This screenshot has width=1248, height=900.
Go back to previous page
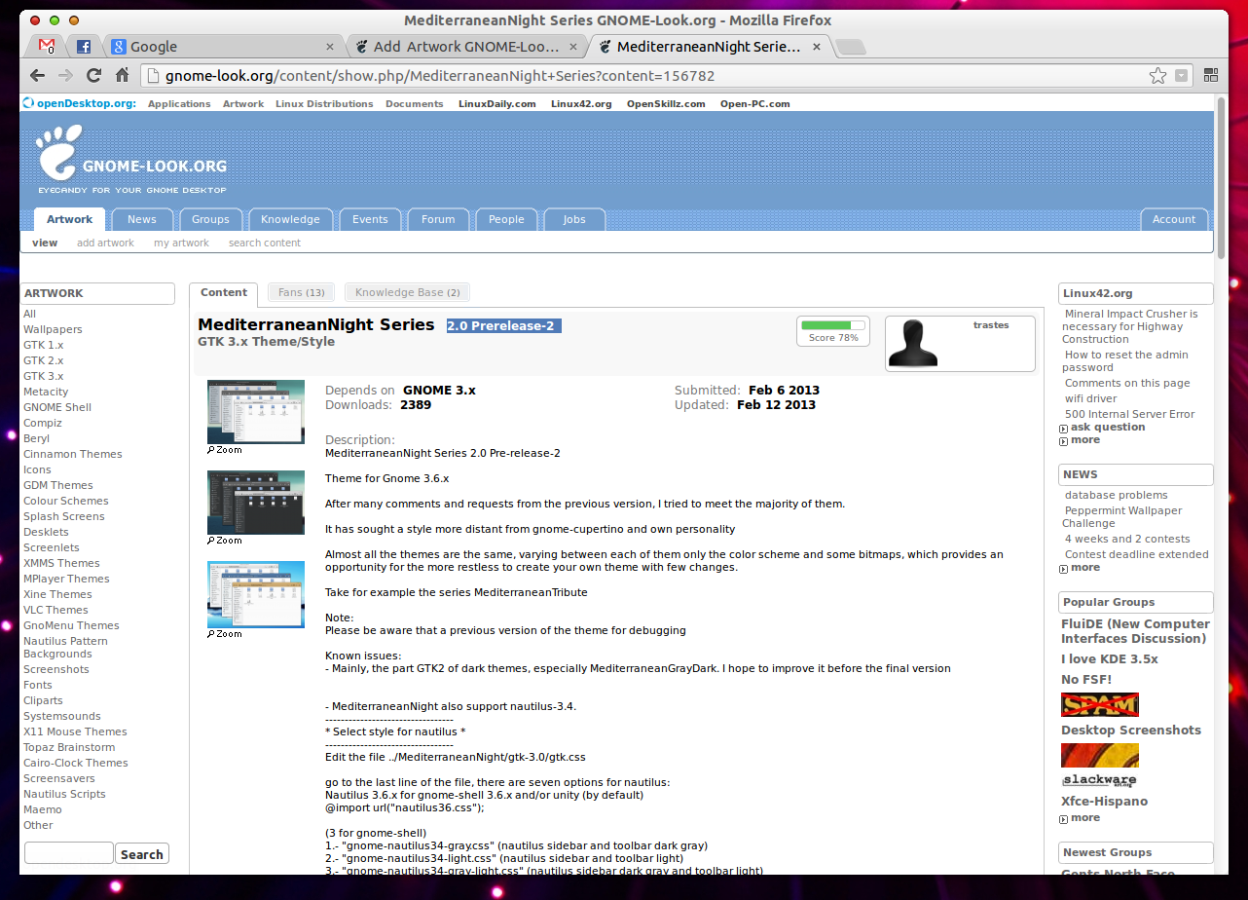37,75
